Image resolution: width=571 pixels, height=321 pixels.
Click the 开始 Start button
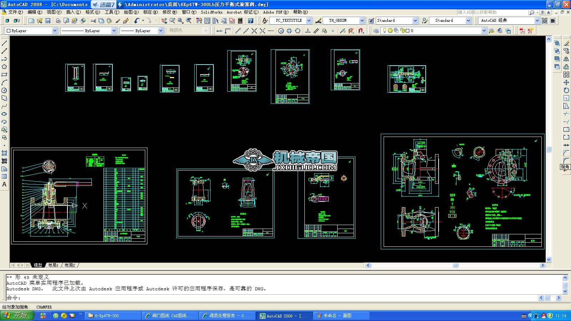pyautogui.click(x=17, y=316)
